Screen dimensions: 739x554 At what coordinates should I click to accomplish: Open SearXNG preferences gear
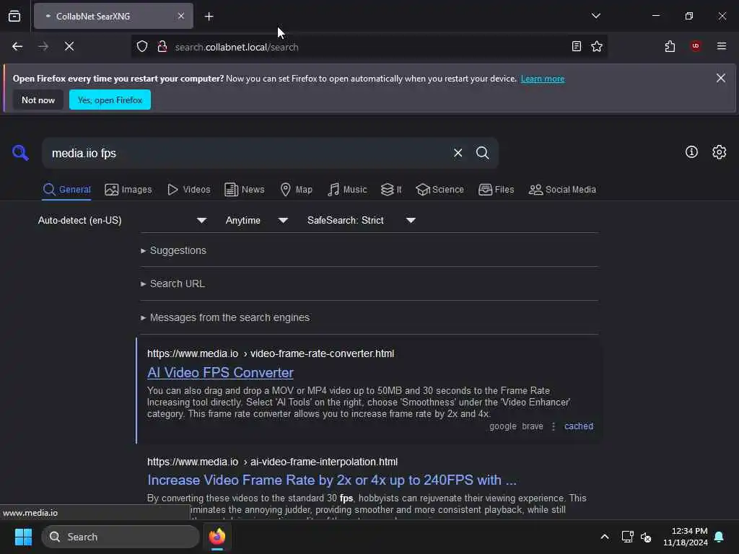(720, 152)
